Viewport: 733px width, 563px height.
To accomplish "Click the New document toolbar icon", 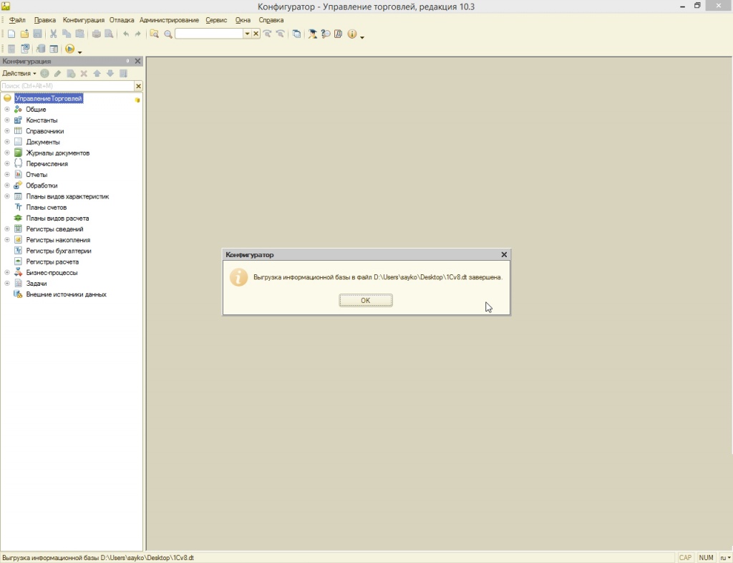I will (x=11, y=34).
